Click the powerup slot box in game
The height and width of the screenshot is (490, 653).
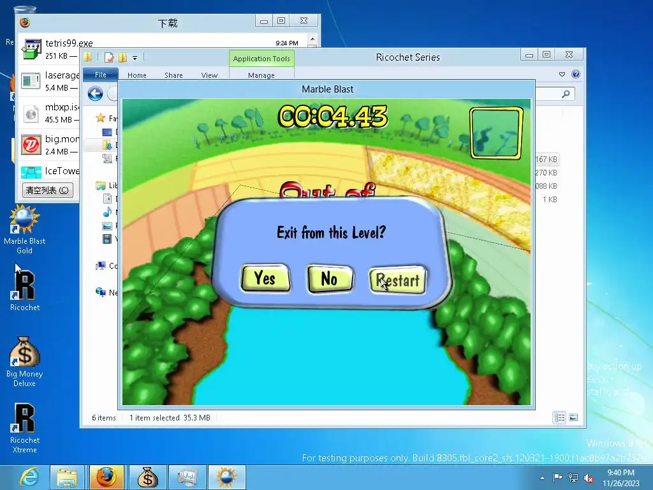point(496,133)
